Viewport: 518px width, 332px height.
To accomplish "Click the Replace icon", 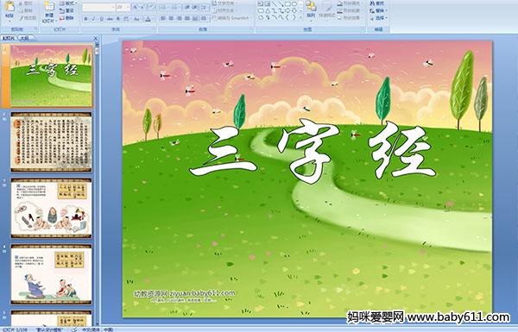I will click(372, 10).
